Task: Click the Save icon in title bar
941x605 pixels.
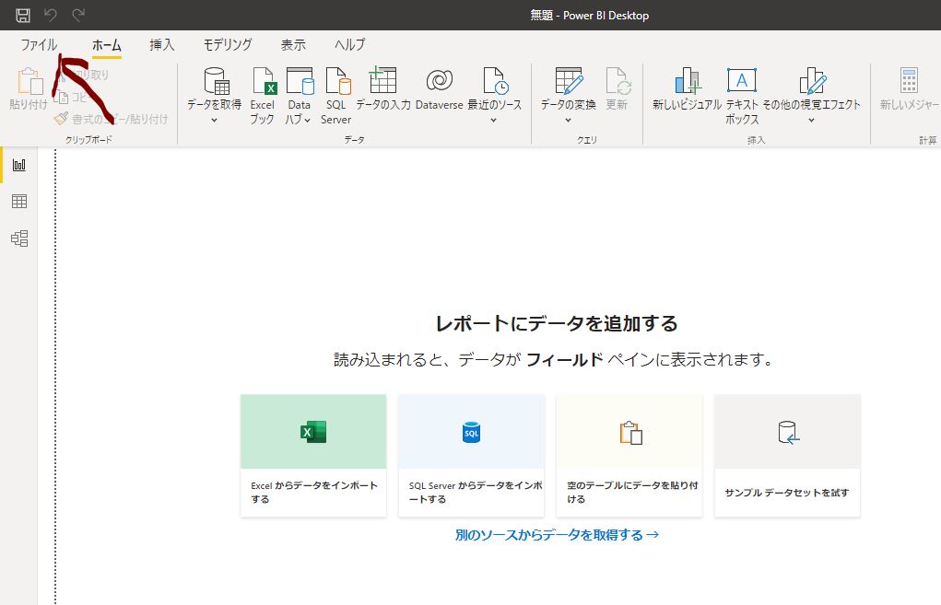Action: click(23, 15)
